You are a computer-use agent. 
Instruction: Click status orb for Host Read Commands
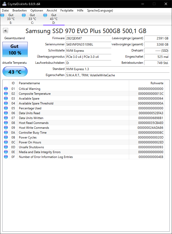point(6,123)
